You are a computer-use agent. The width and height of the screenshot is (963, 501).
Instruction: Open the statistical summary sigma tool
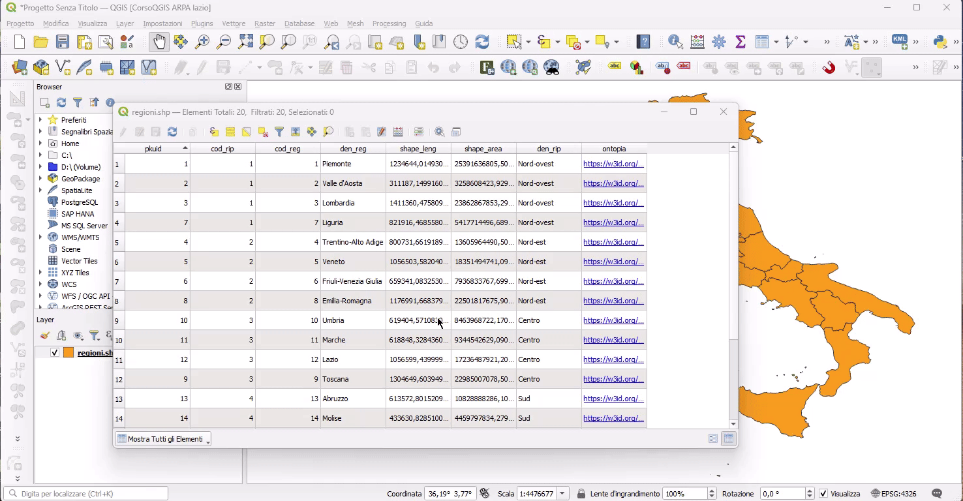tap(741, 42)
